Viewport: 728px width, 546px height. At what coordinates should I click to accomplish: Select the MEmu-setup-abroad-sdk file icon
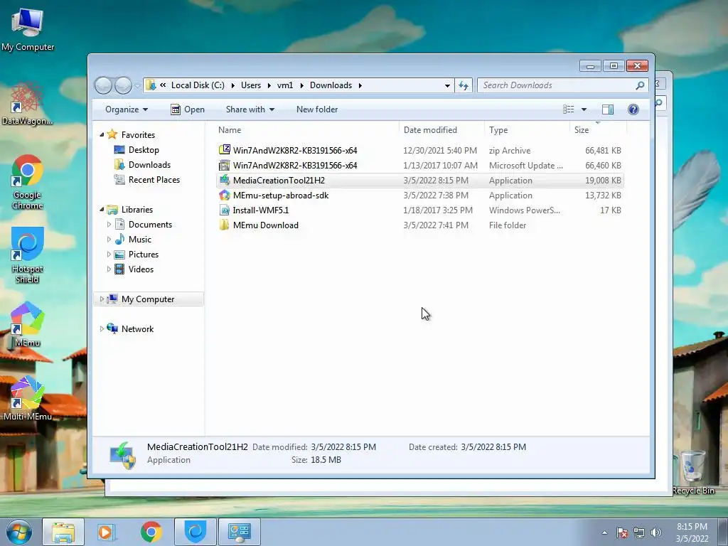pos(224,195)
